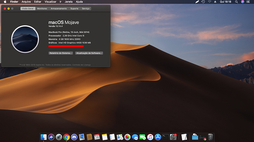
Task: Minimize the About This Mac window
Action: (8, 8)
